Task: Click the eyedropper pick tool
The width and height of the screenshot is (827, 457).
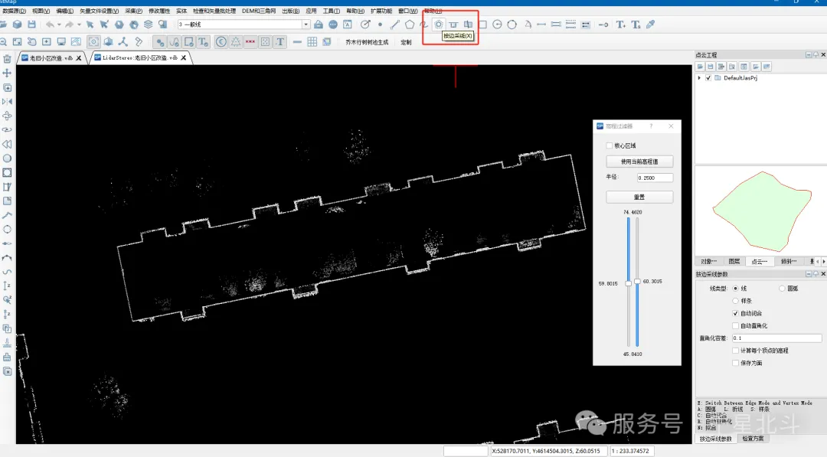Action: pyautogui.click(x=650, y=24)
